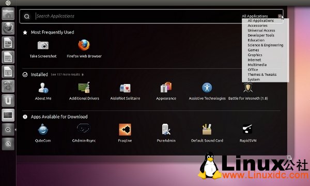The width and height of the screenshot is (310, 186).
Task: Click the Ubuntu logo button in top panel
Action: click(8, 3)
